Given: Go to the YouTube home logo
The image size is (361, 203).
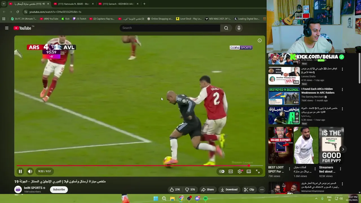Looking at the screenshot, I should (22, 28).
